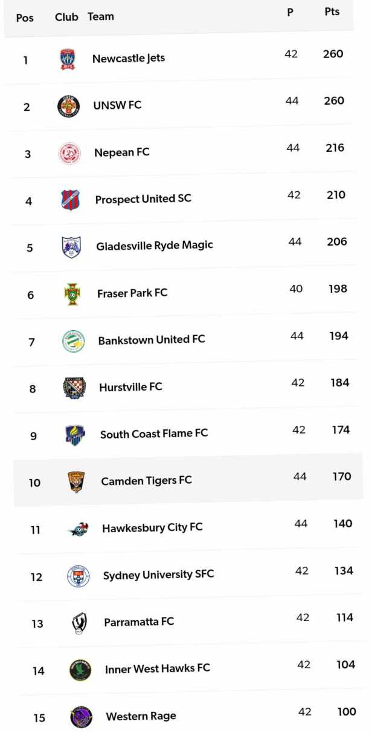
Task: Click the Club column header
Action: click(66, 17)
